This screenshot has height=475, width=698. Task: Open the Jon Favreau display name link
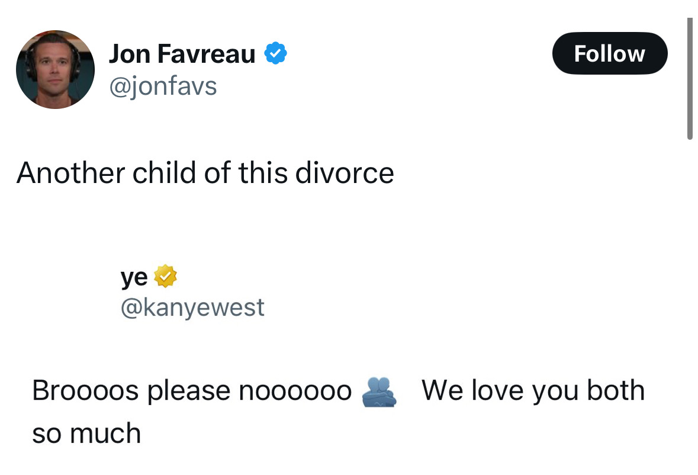(x=182, y=54)
